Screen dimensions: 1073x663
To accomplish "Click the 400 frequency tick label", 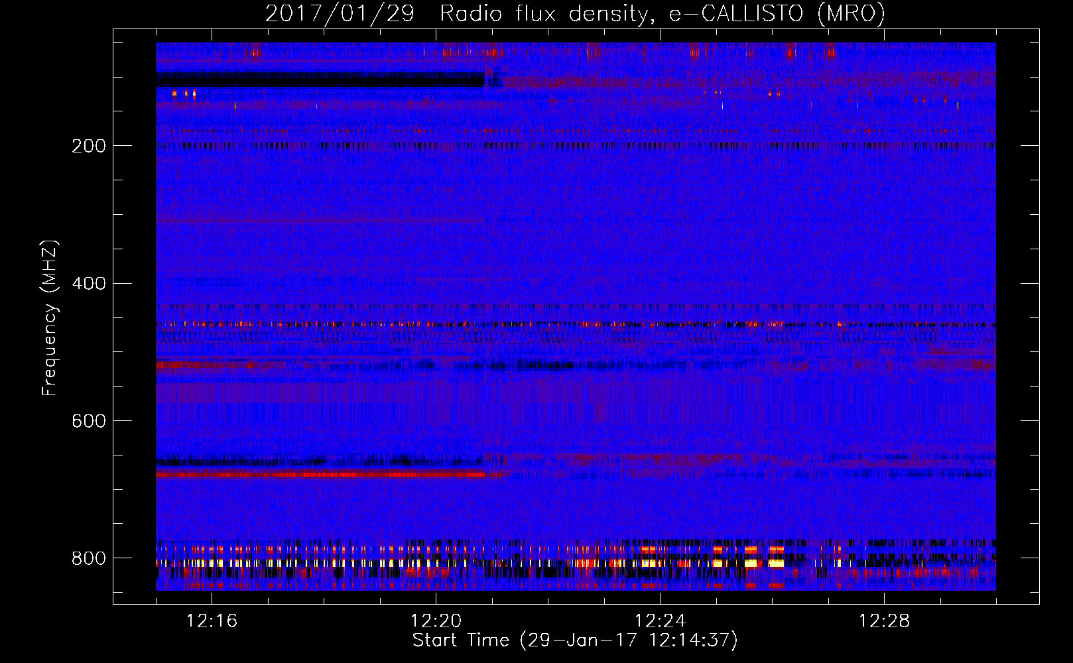I will pos(89,283).
